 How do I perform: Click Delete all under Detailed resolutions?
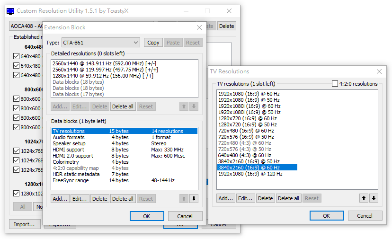[123, 106]
